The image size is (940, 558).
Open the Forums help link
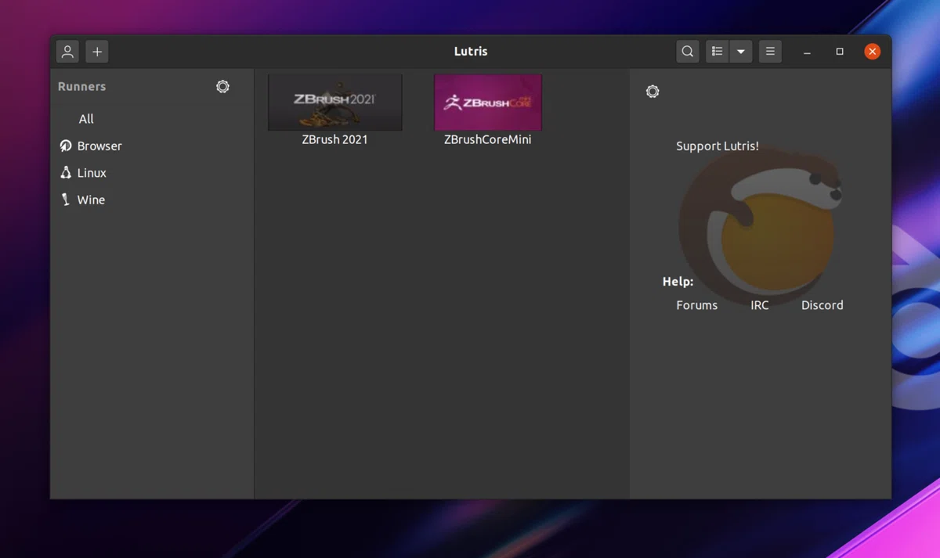coord(696,305)
